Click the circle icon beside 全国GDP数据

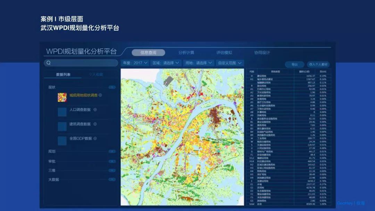95,138
